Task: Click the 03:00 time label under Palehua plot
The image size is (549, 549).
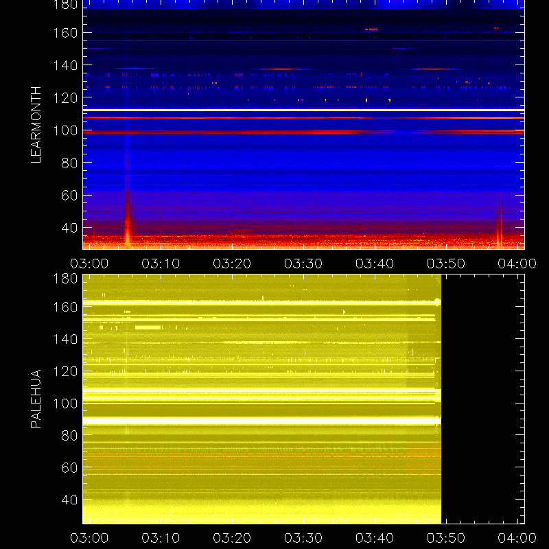Action: click(x=89, y=538)
